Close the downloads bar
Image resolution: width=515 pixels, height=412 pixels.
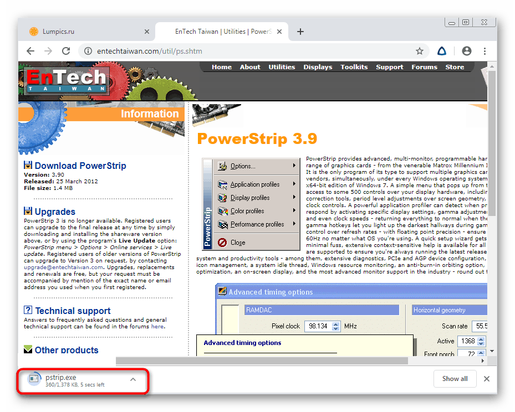point(487,379)
